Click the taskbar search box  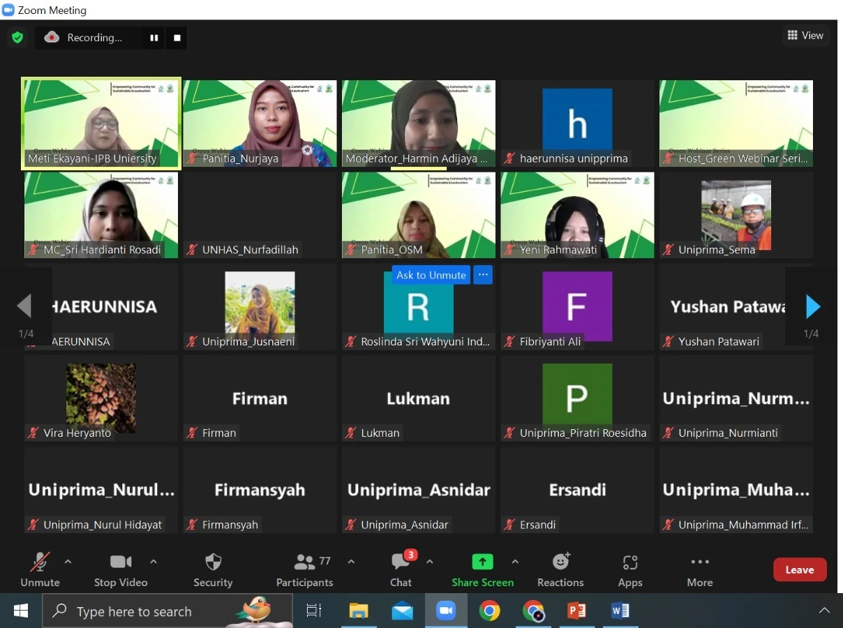click(x=167, y=611)
